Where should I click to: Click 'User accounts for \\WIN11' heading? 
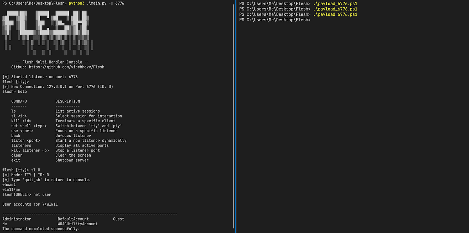click(x=30, y=204)
